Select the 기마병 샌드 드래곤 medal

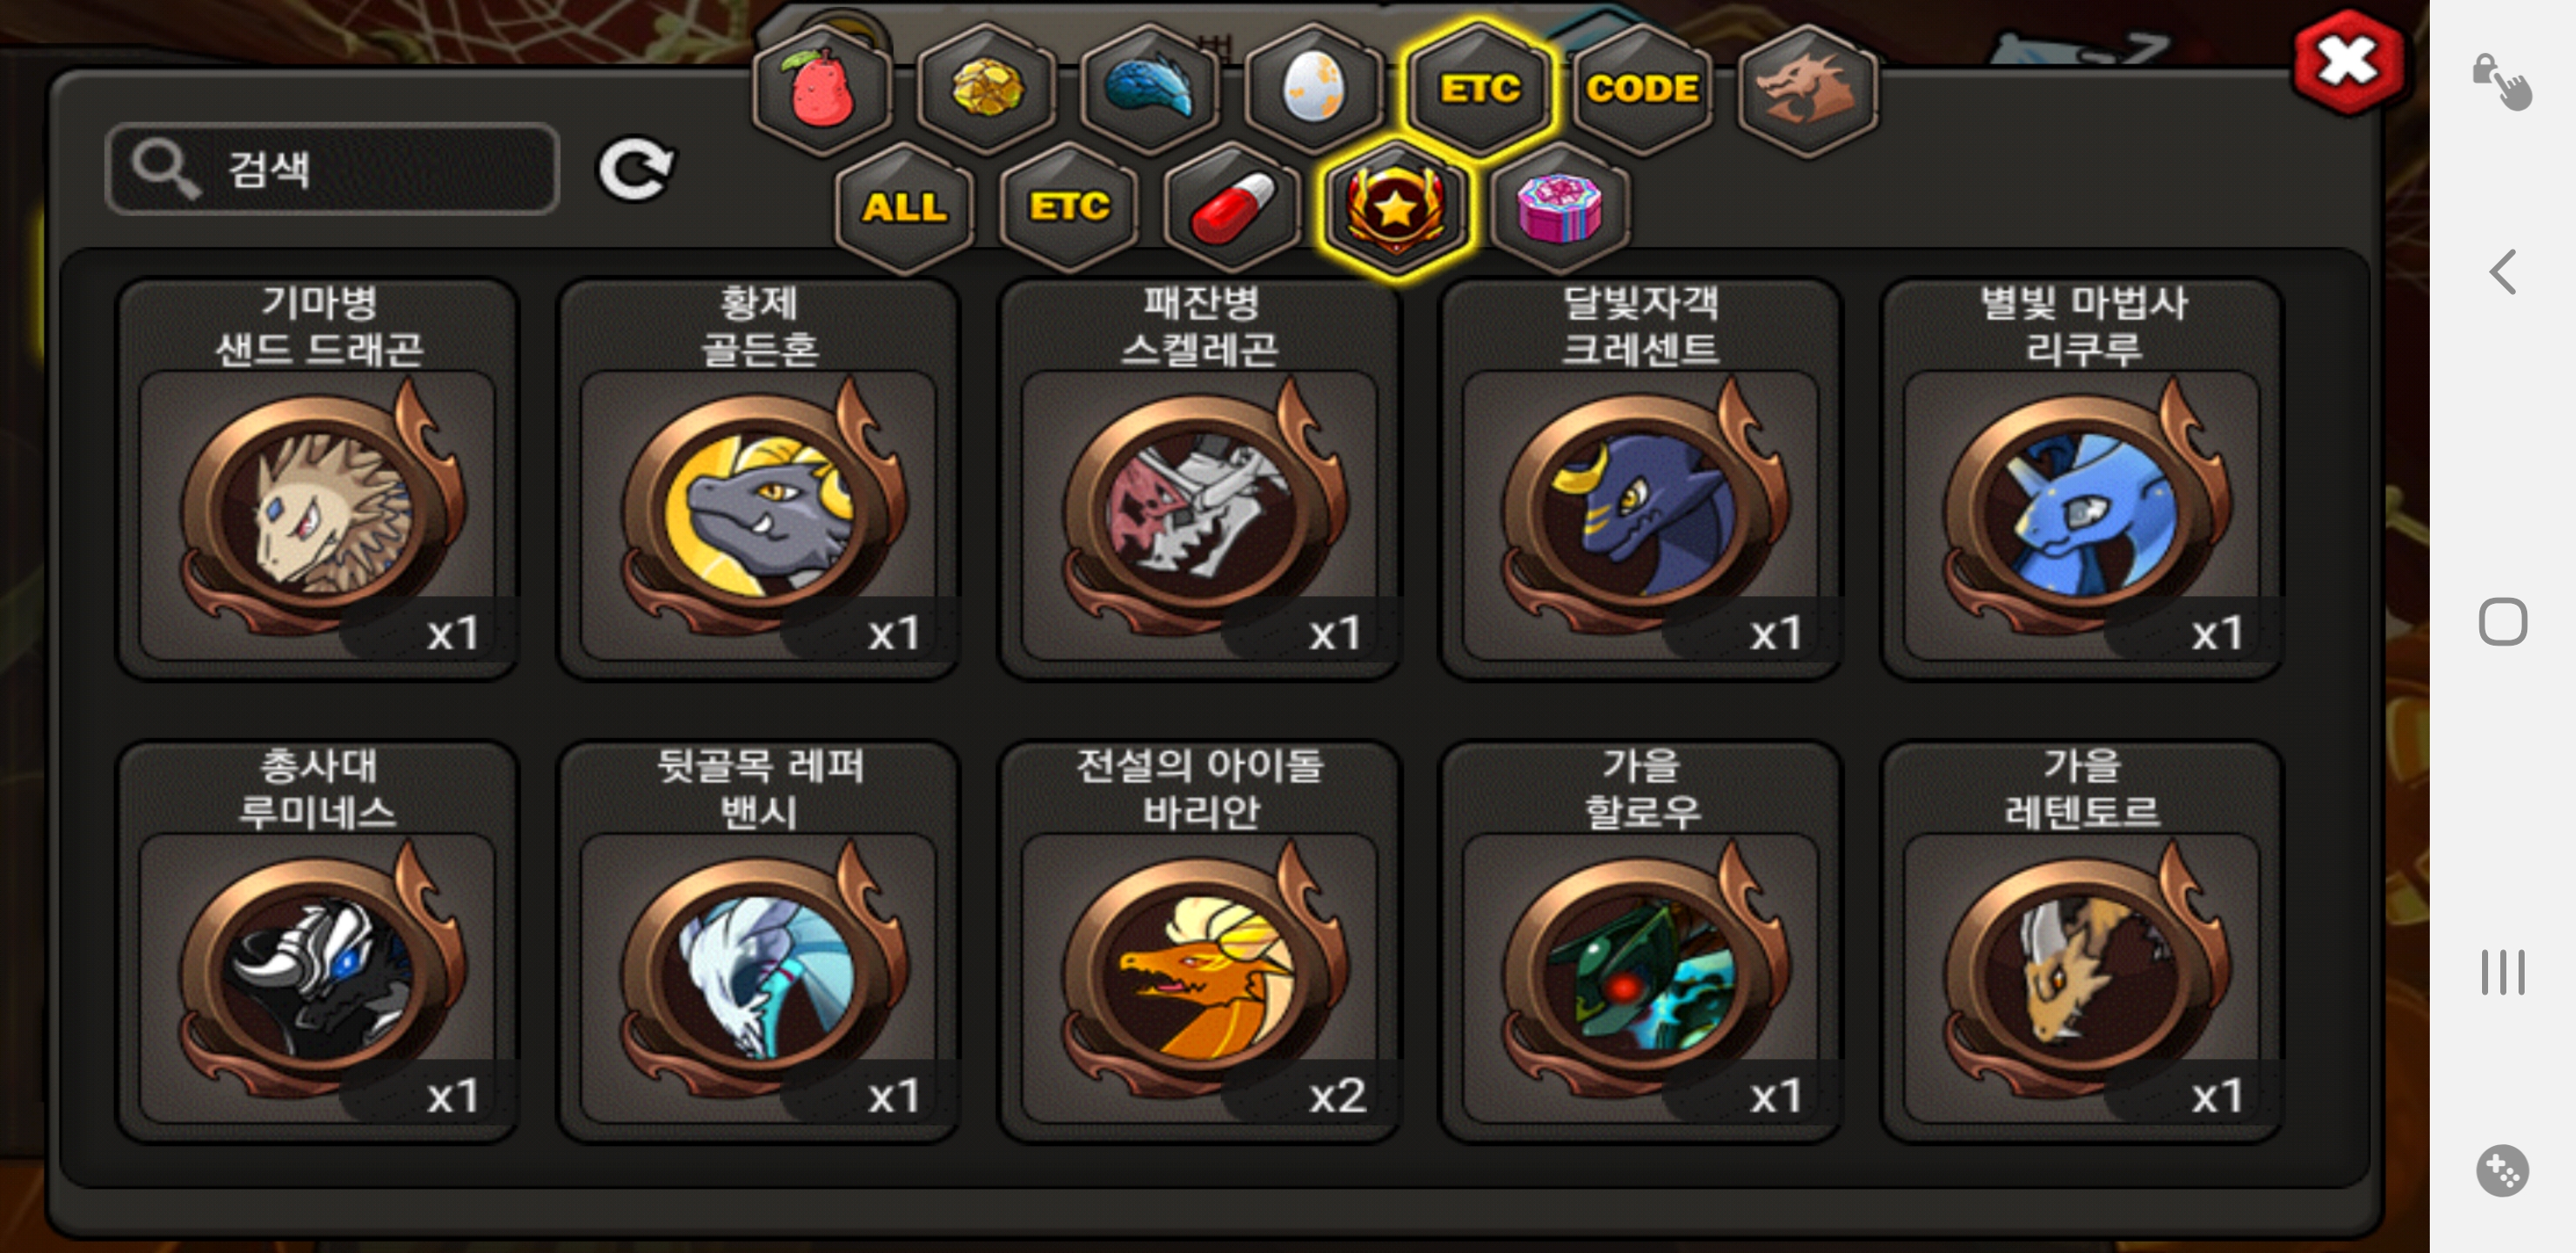[x=318, y=479]
